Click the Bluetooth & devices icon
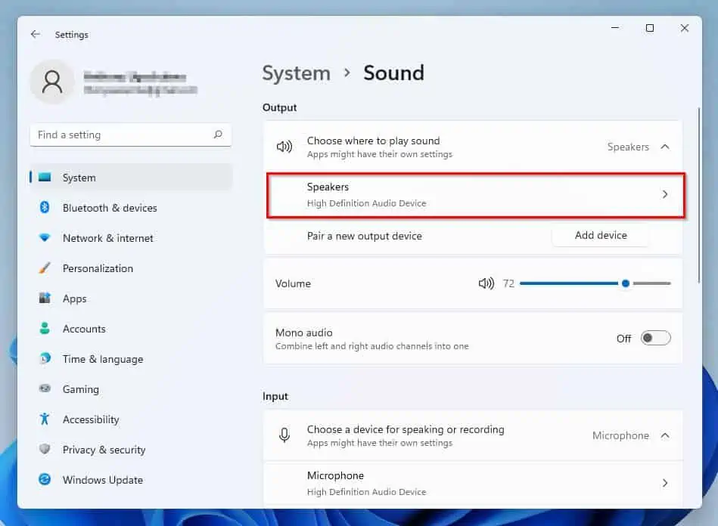The image size is (718, 526). pos(45,208)
